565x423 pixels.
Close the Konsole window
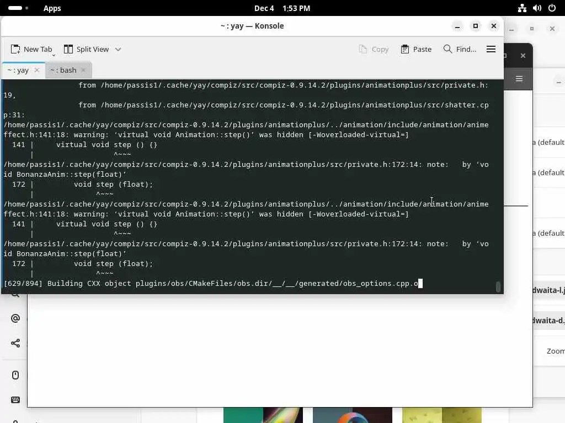point(494,26)
